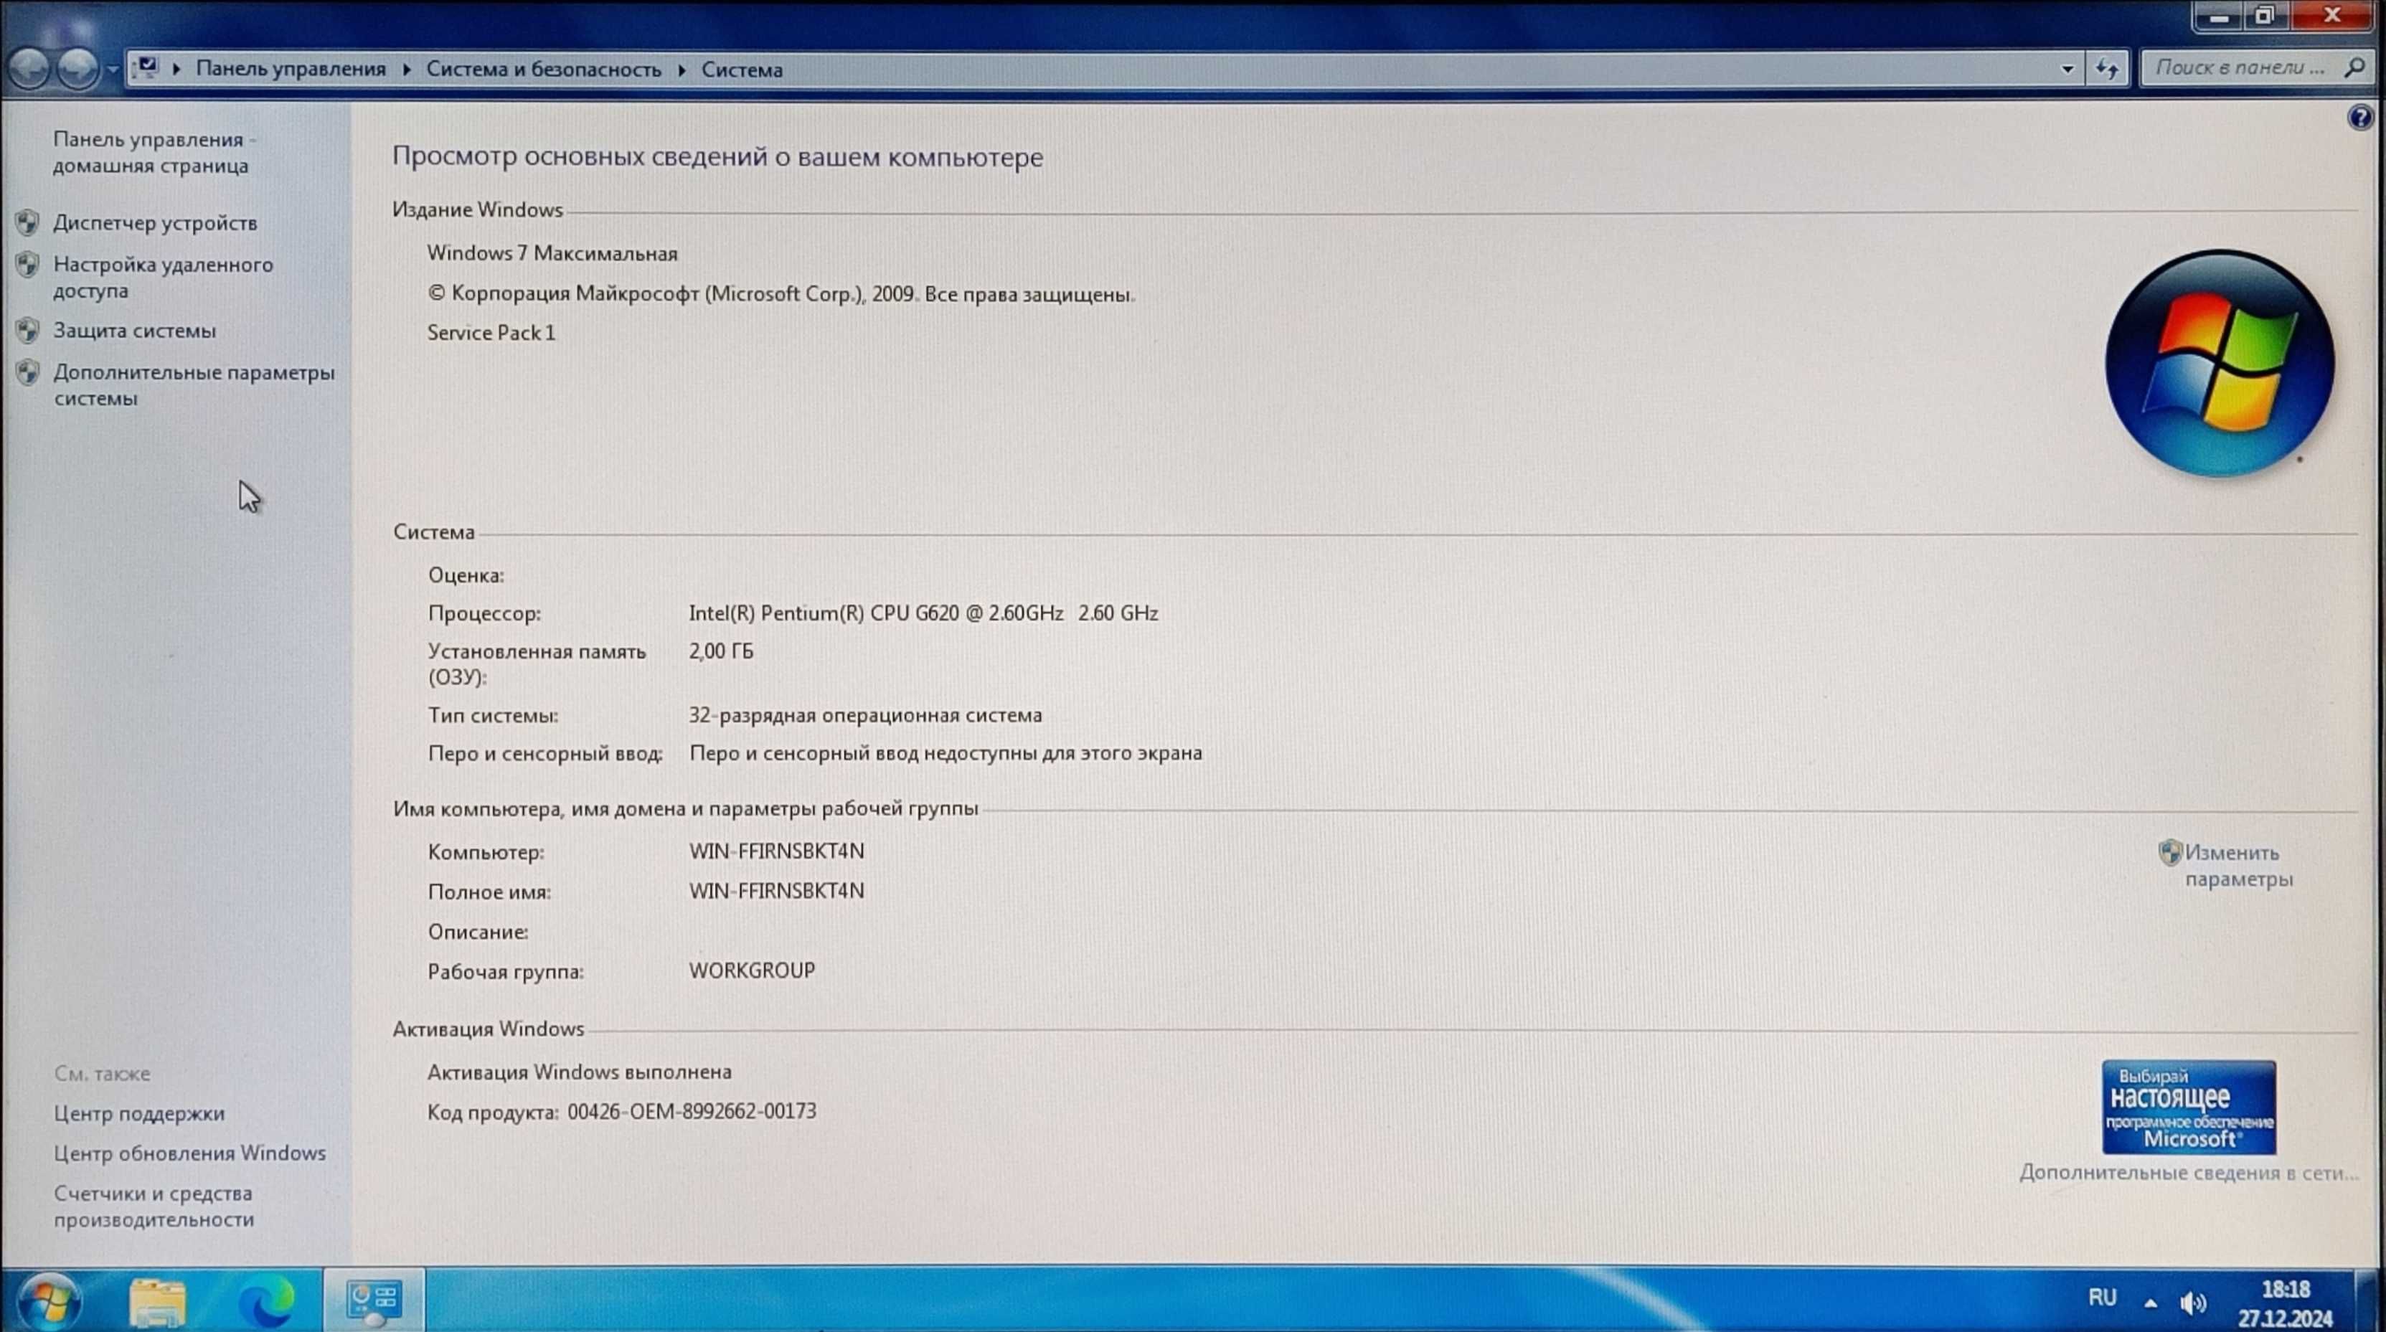The width and height of the screenshot is (2386, 1332).
Task: Click the Back navigation arrow button
Action: [x=29, y=69]
